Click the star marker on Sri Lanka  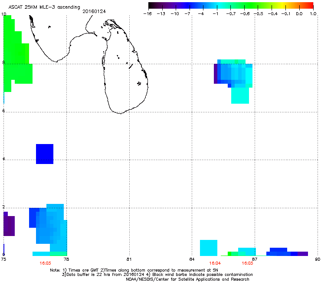coord(139,83)
